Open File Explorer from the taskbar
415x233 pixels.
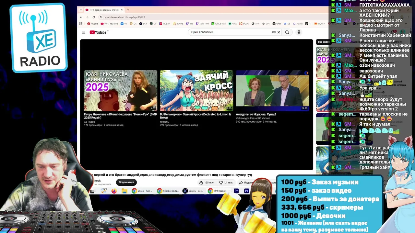[x=124, y=191]
